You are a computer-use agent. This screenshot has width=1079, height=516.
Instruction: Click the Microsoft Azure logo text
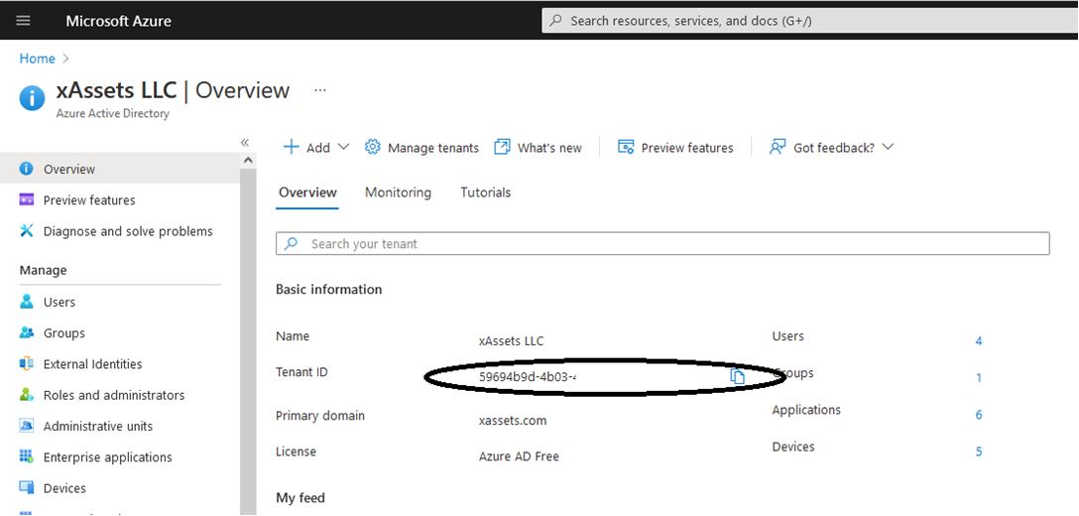[x=118, y=21]
